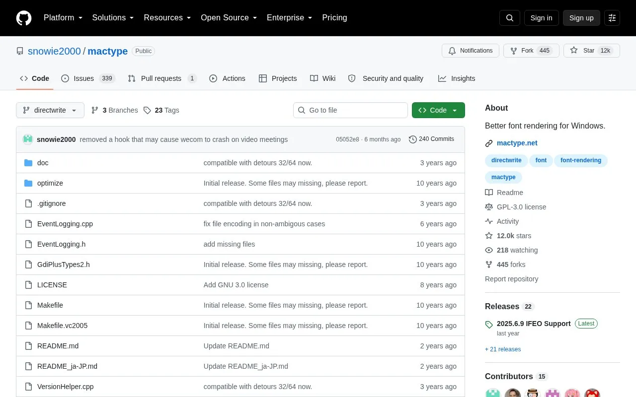
Task: Open the 2025.6.9 IFEO Support release
Action: (x=534, y=324)
